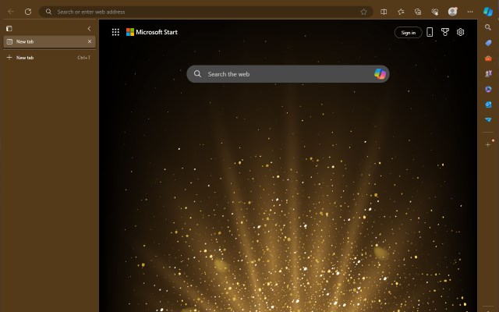Viewport: 499px width, 312px height.
Task: Click the magnifier in web search box
Action: tap(197, 74)
